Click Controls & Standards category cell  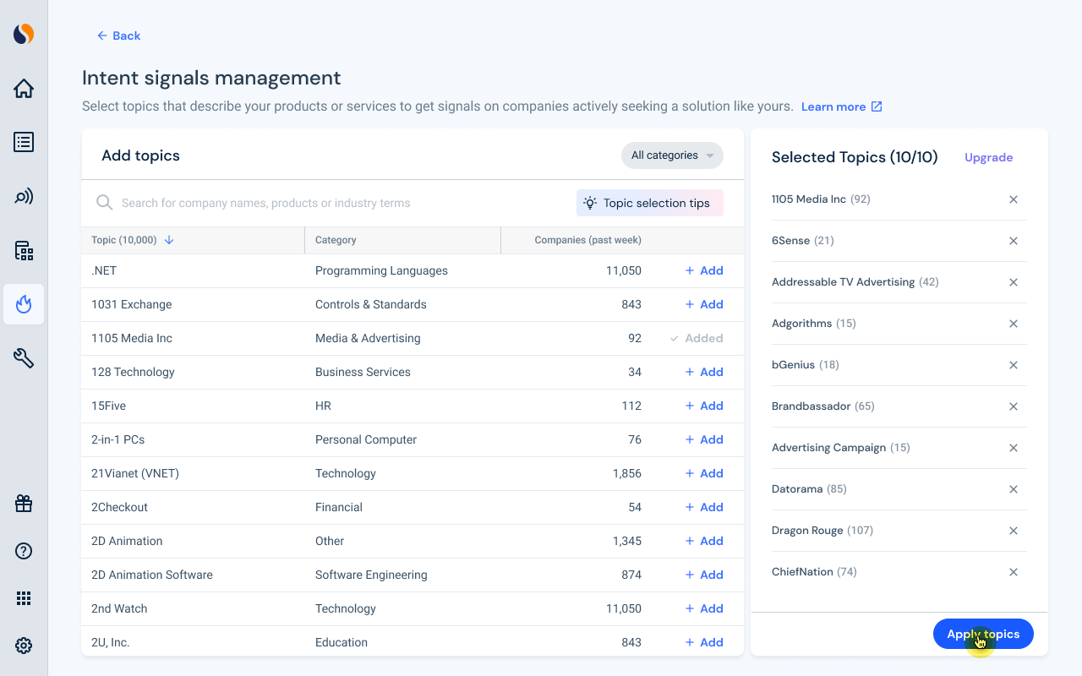(x=371, y=304)
